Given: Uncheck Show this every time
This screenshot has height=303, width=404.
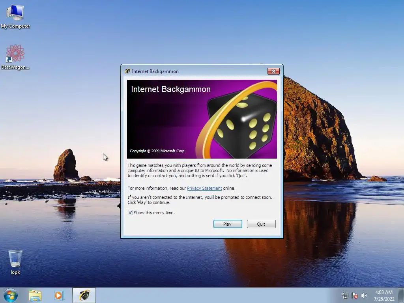Looking at the screenshot, I should pos(130,213).
